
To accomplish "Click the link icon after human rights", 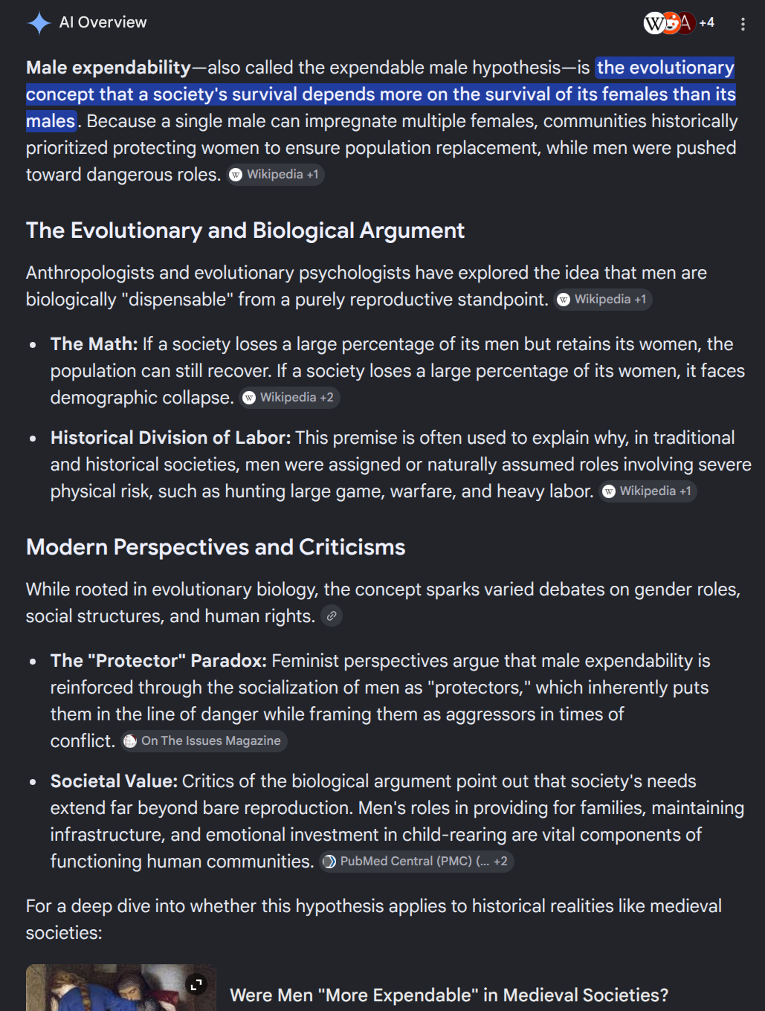I will pos(332,616).
